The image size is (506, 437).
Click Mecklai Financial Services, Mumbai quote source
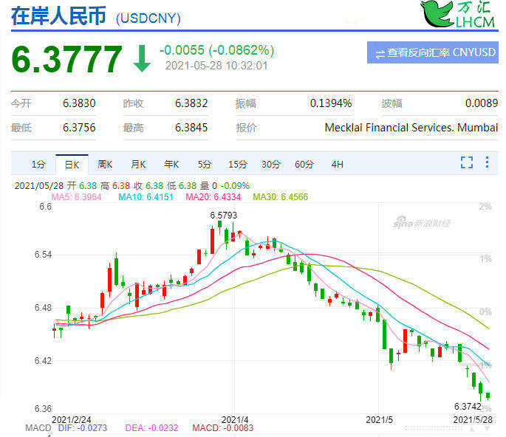411,128
